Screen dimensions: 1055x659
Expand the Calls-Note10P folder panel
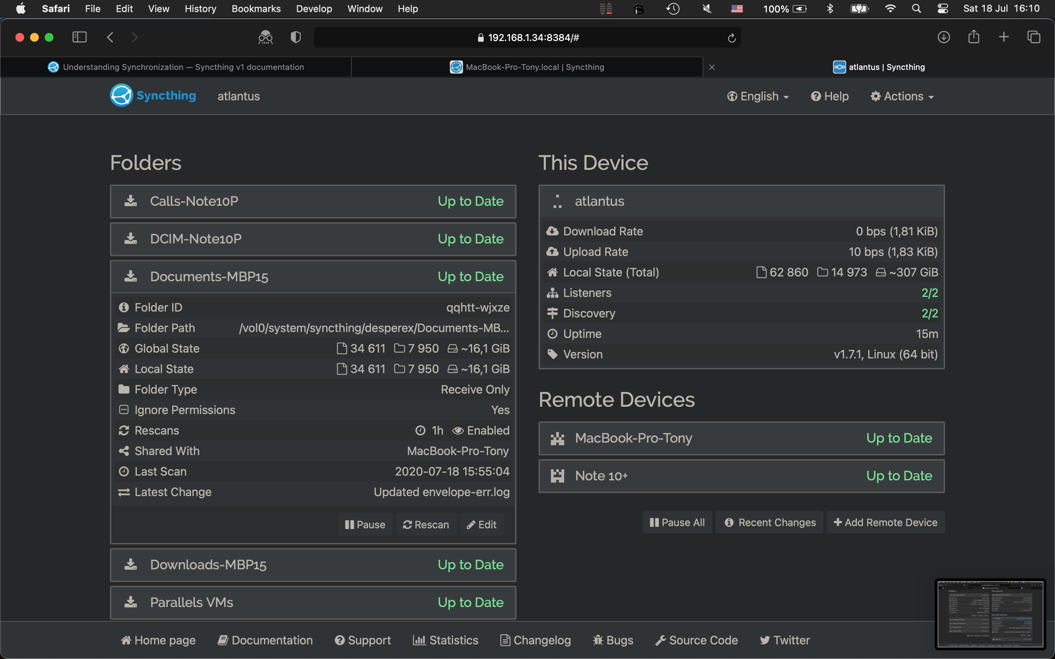pos(313,201)
